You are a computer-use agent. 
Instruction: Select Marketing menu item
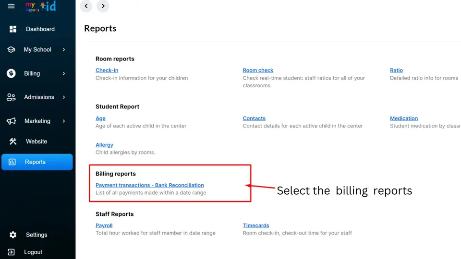pos(37,121)
